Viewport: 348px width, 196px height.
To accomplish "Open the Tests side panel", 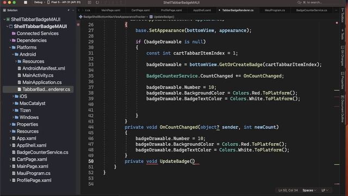I will [x=343, y=34].
